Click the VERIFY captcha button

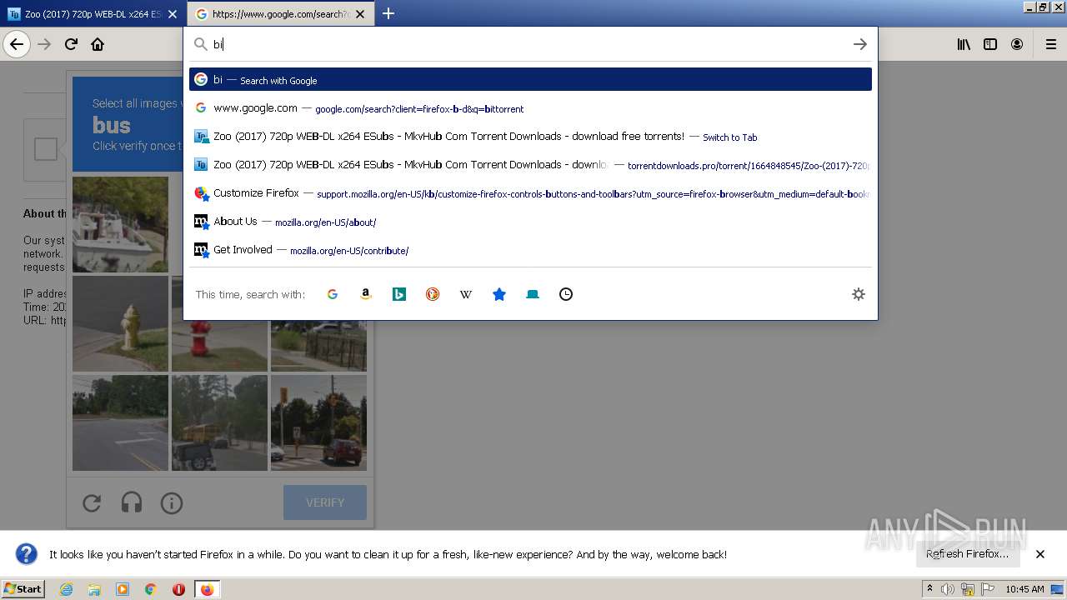pos(325,502)
